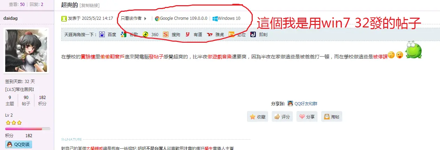
Task: Click the green 360 search icon
Action: [146, 34]
